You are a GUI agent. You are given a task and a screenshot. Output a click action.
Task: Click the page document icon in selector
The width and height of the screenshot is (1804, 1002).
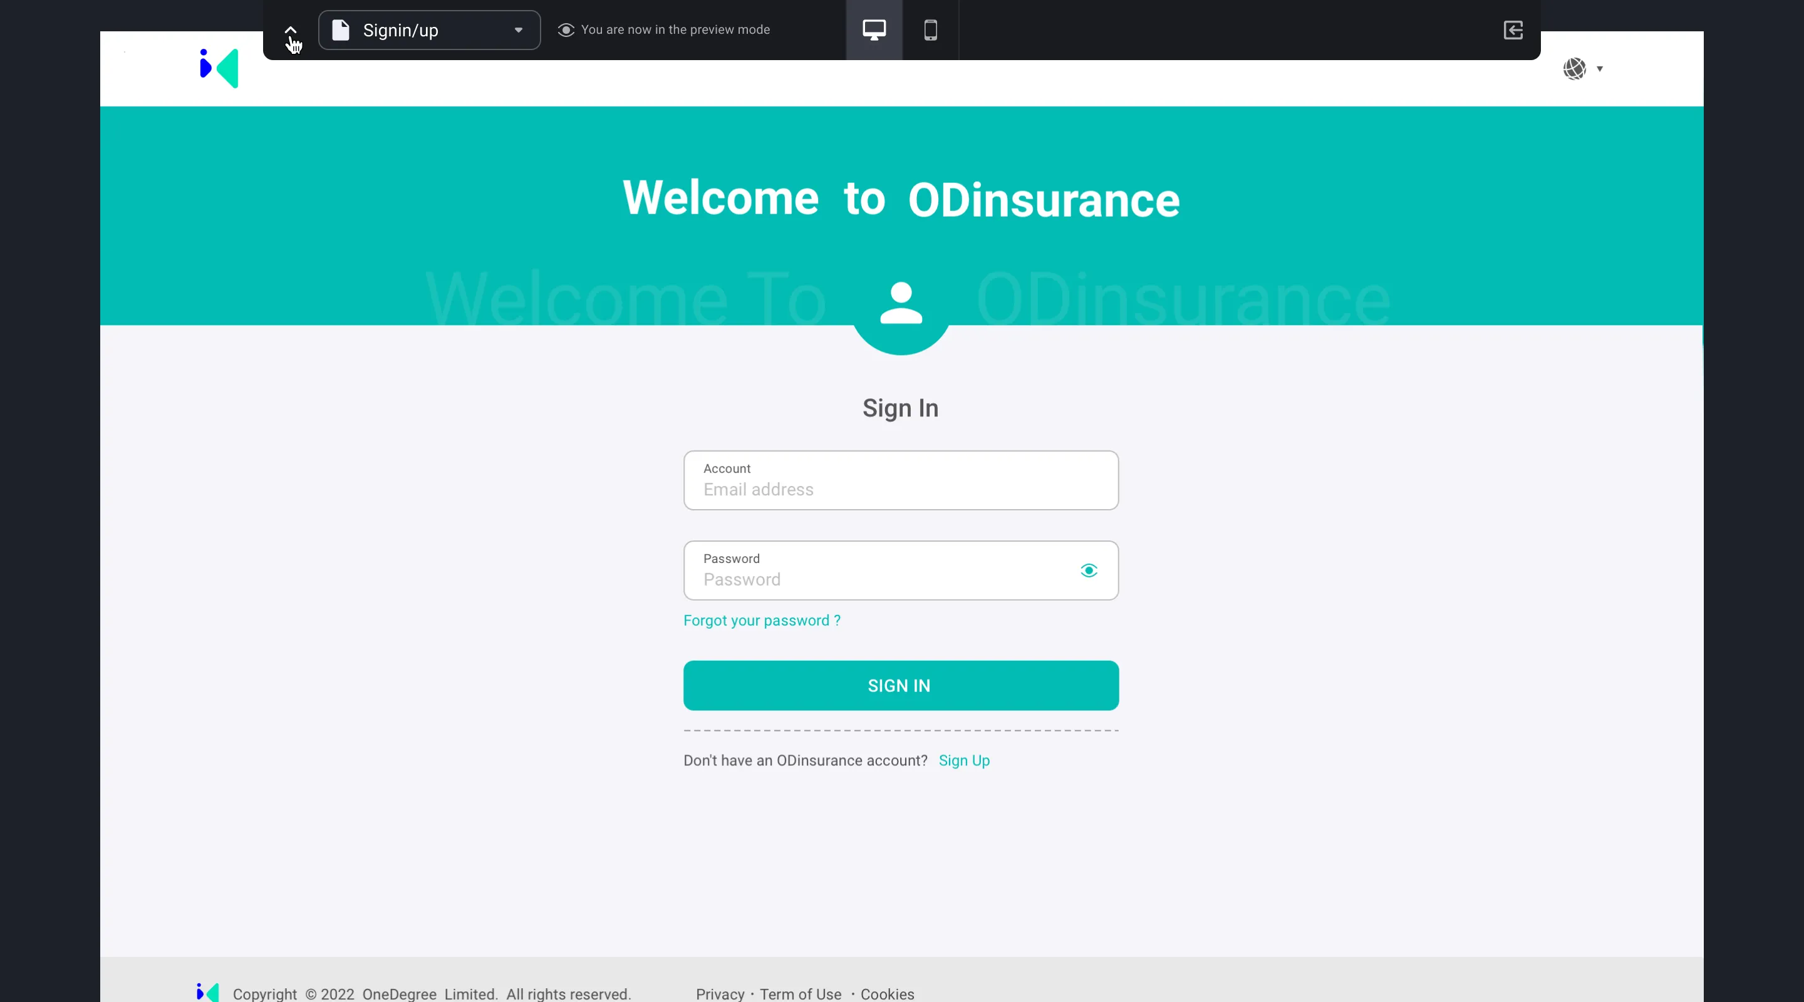340,30
